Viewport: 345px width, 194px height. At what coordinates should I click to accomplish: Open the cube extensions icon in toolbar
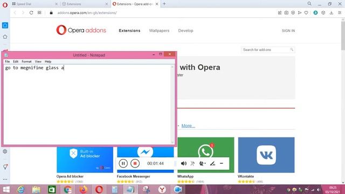click(323, 13)
